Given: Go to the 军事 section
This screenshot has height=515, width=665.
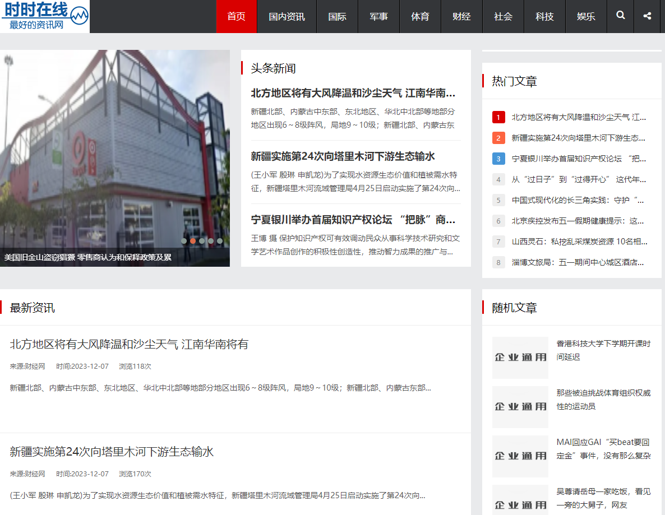Looking at the screenshot, I should coord(378,16).
